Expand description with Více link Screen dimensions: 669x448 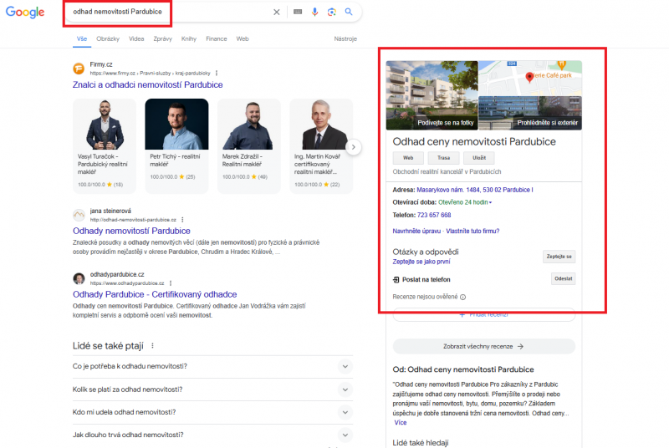click(x=401, y=423)
